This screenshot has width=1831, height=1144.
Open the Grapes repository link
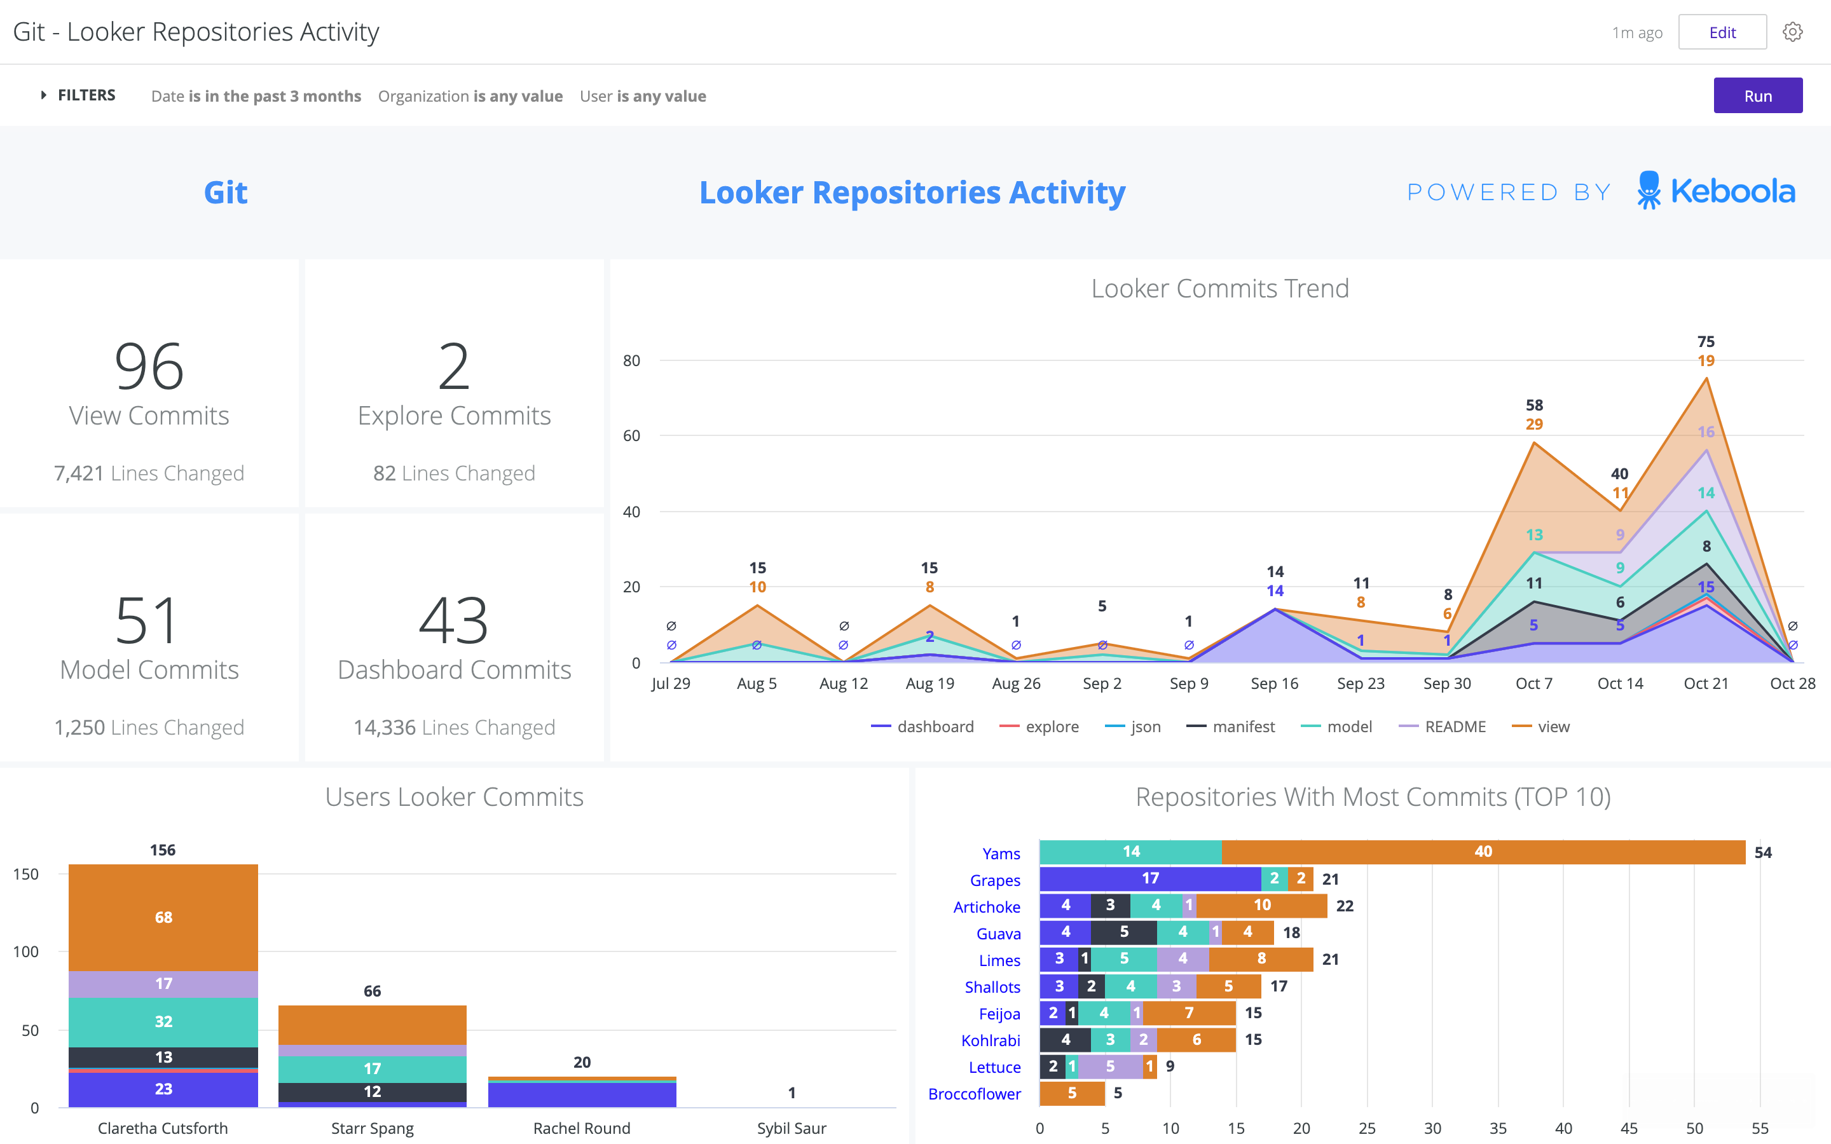point(995,880)
